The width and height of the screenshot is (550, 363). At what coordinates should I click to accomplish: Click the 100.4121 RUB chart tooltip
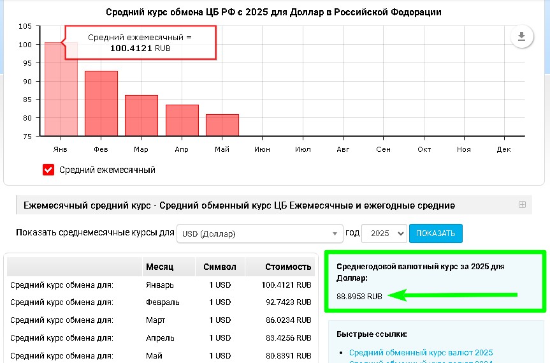pos(140,43)
